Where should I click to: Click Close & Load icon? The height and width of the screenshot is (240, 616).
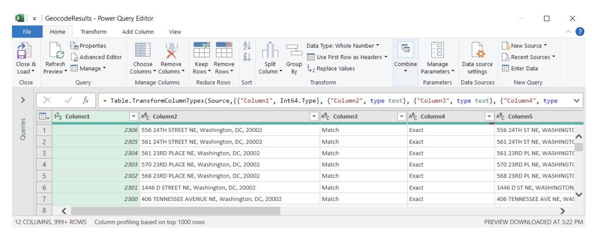coord(24,51)
